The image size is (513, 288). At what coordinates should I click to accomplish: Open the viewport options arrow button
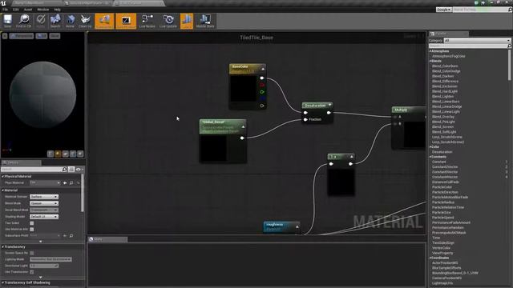pos(5,36)
